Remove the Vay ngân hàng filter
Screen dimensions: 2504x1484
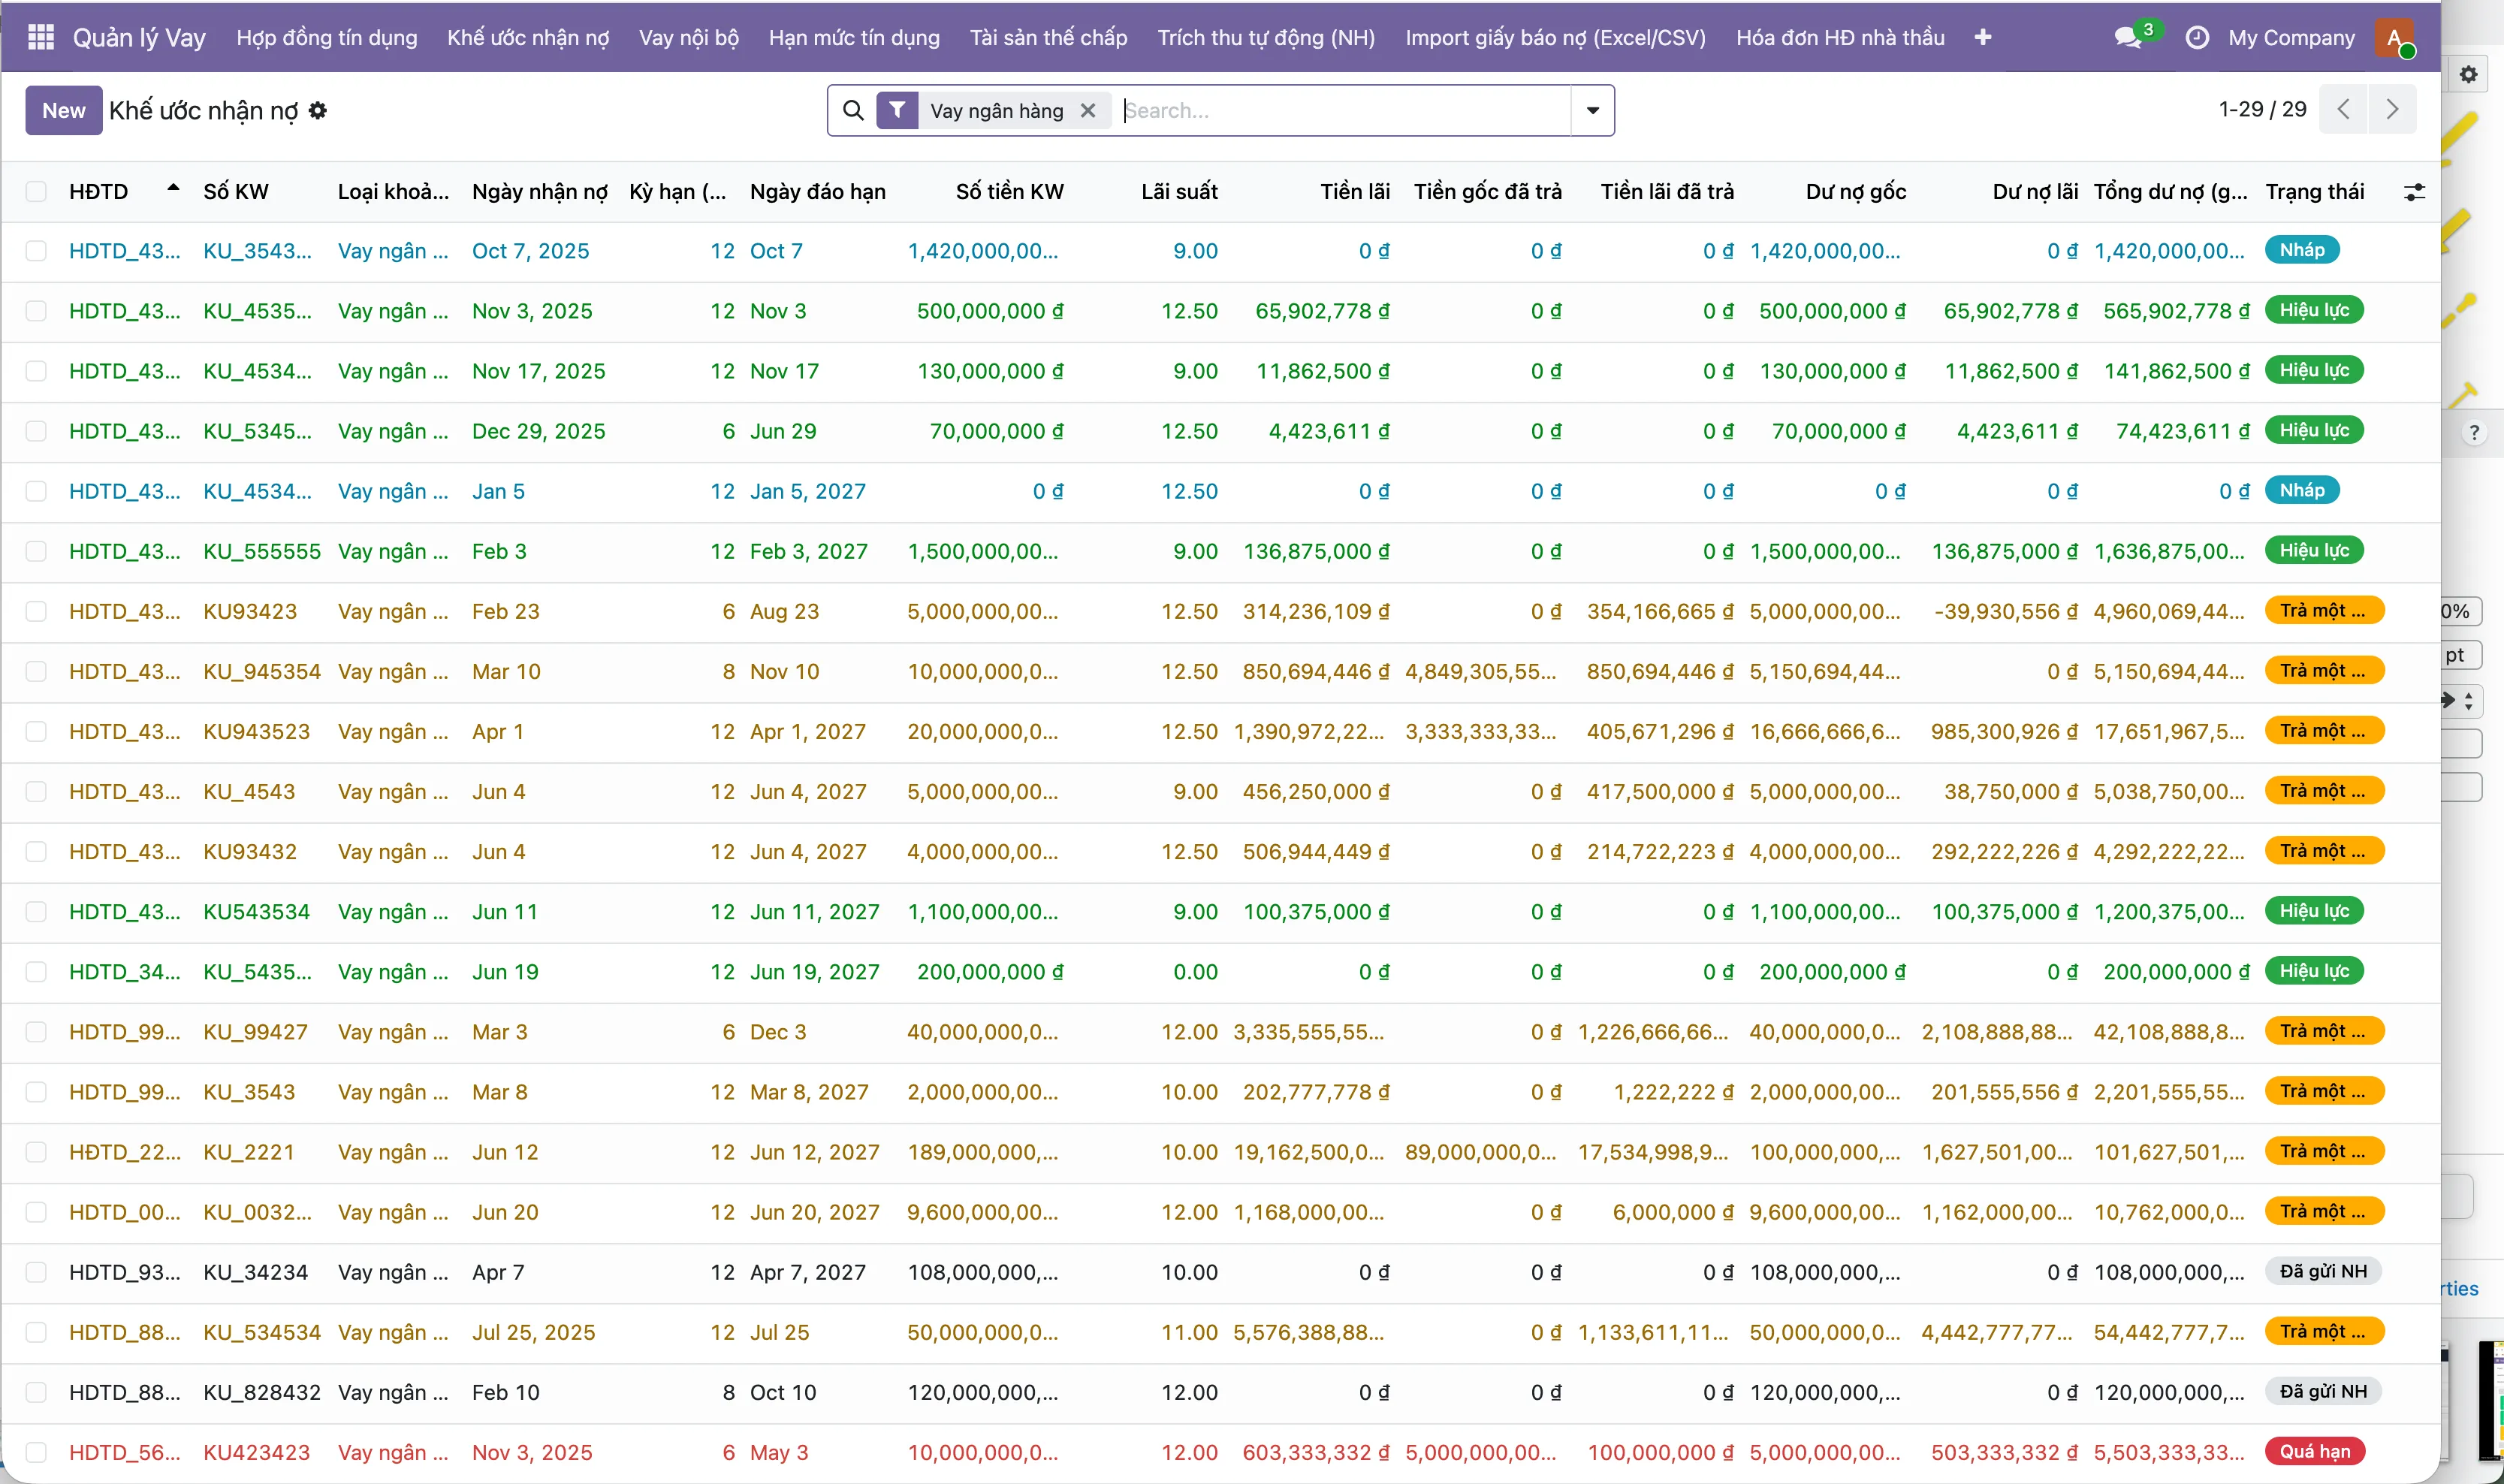click(x=1088, y=111)
